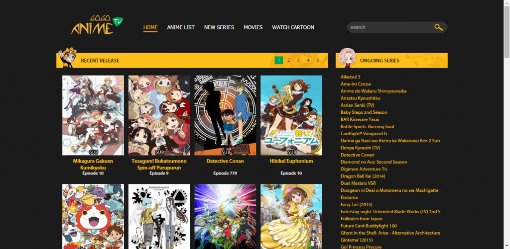Viewport: 510px width, 249px height.
Task: Select recent release page 3
Action: (298, 60)
